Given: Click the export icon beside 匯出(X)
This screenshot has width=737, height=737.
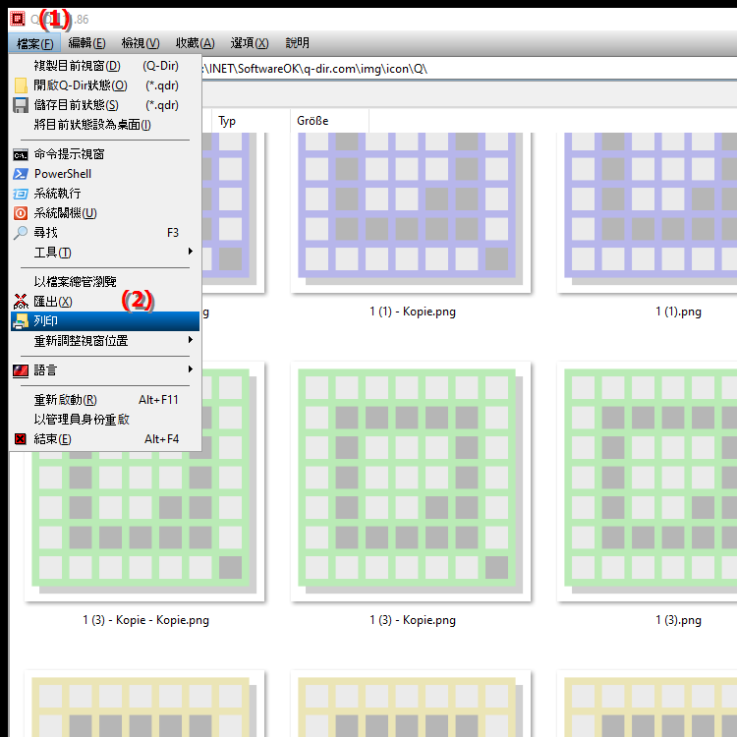Looking at the screenshot, I should click(21, 302).
